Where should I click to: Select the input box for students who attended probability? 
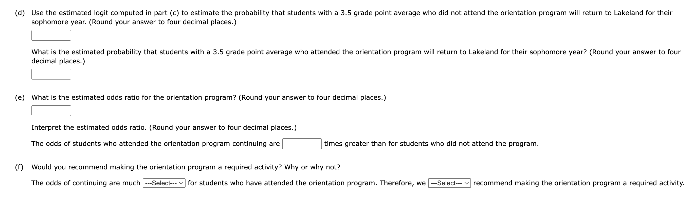51,74
